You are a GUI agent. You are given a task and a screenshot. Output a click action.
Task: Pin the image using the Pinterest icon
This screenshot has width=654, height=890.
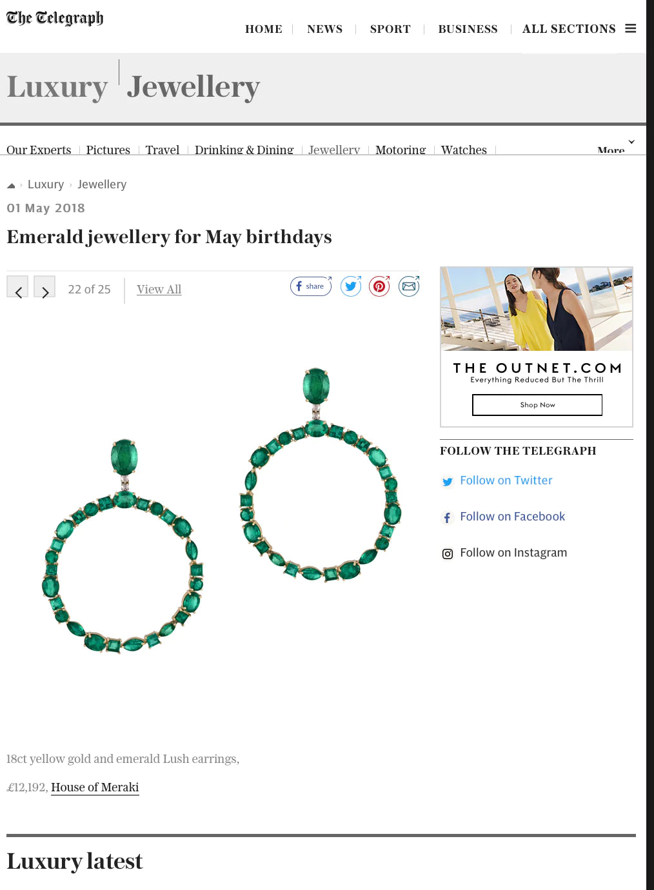[x=379, y=286]
